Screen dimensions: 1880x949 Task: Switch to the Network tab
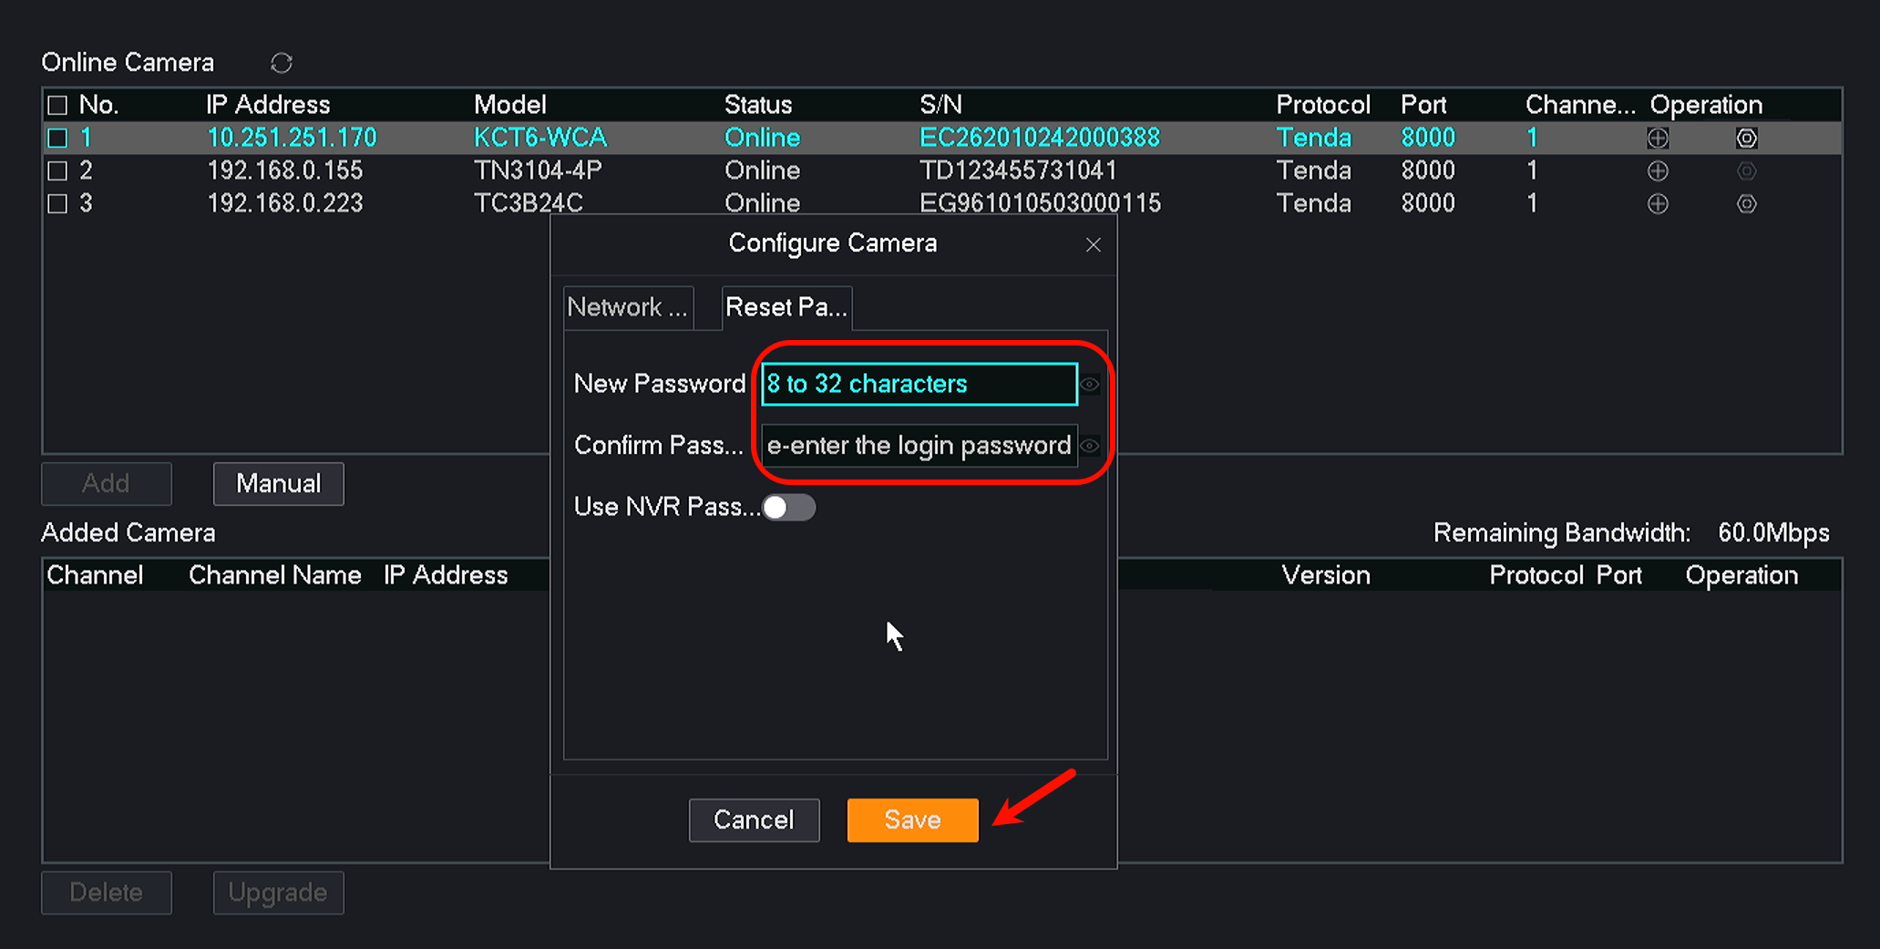coord(627,307)
